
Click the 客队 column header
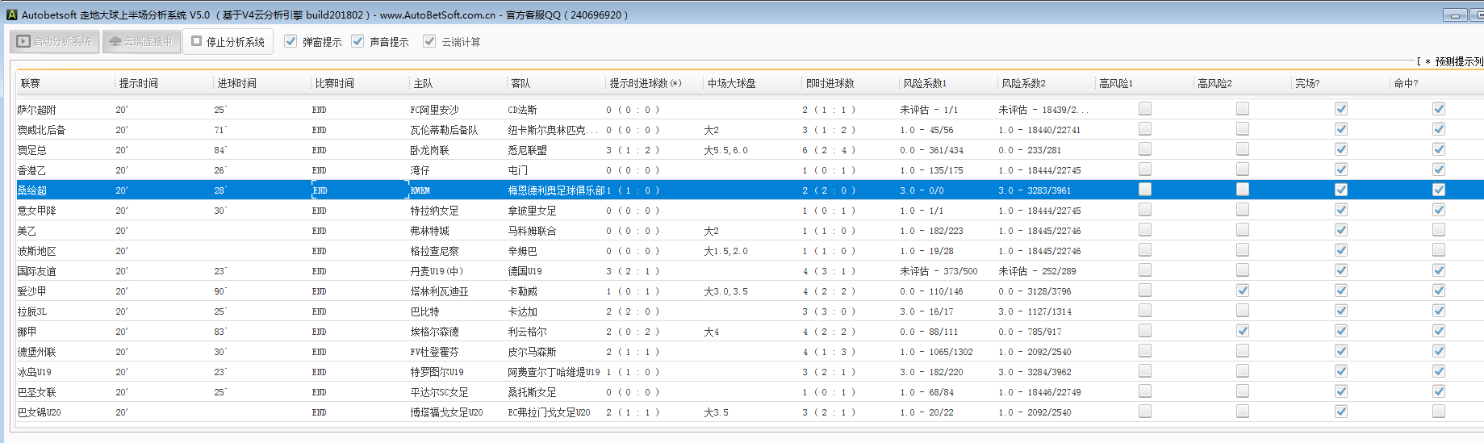click(520, 83)
